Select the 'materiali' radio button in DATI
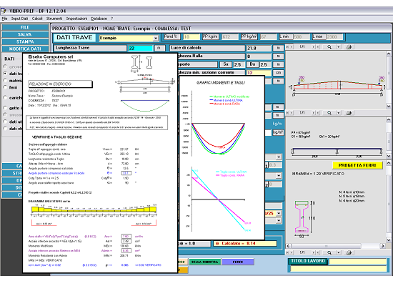This screenshot has width=393, height=286. (5, 80)
